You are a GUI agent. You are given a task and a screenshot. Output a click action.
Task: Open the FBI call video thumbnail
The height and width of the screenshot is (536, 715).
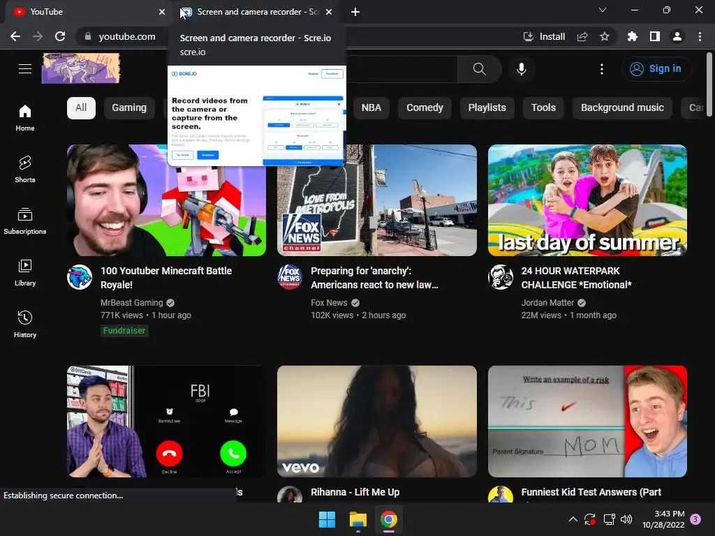[x=166, y=421]
